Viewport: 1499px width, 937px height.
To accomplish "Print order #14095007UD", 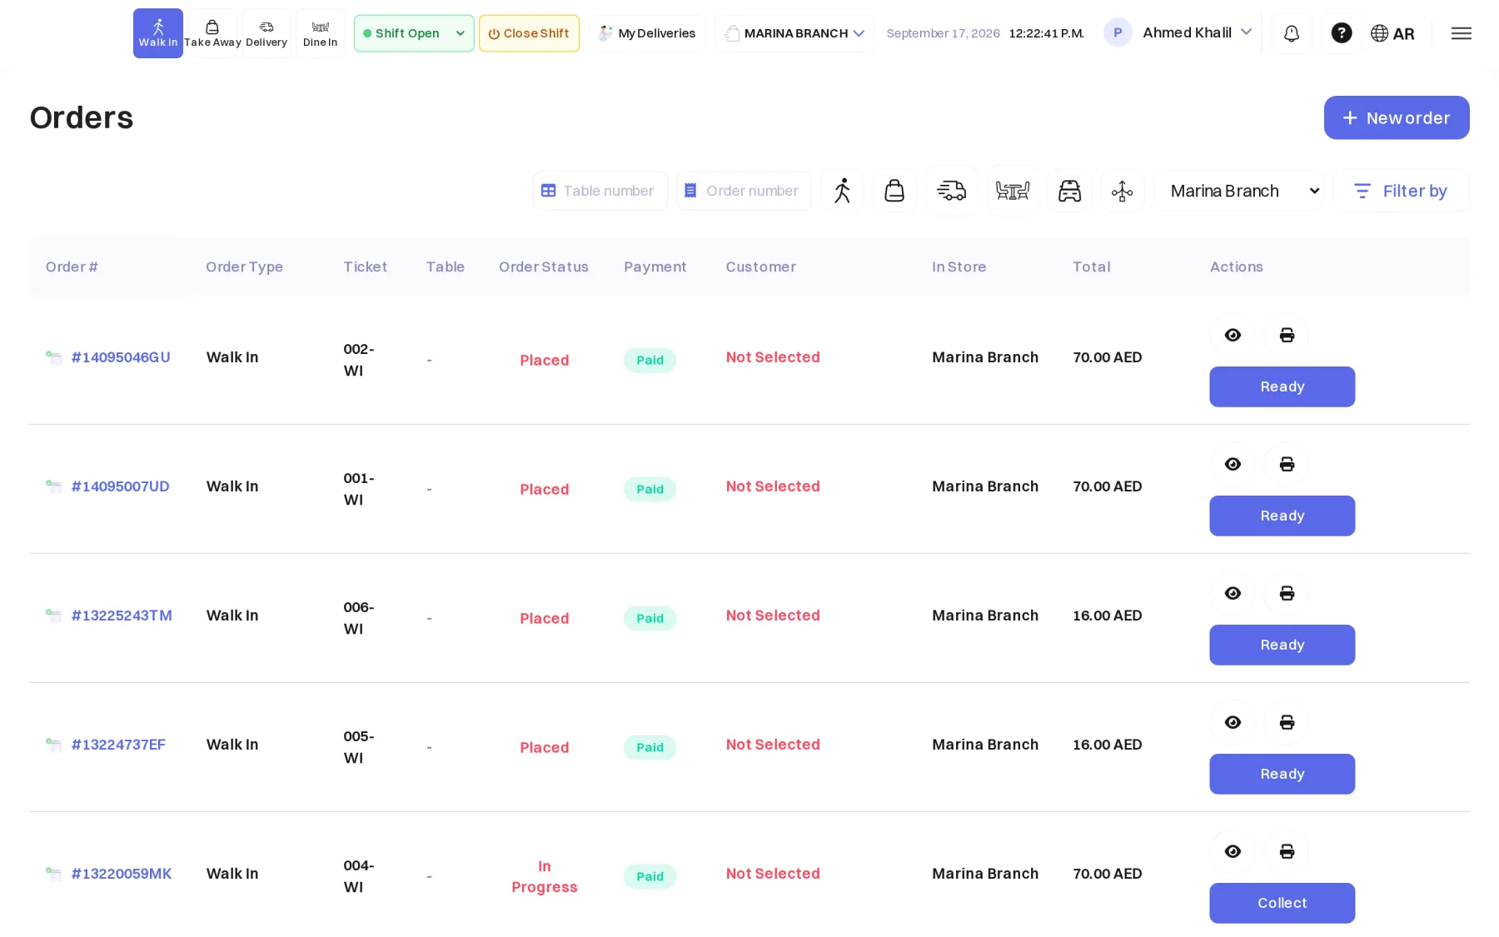I will (x=1287, y=464).
